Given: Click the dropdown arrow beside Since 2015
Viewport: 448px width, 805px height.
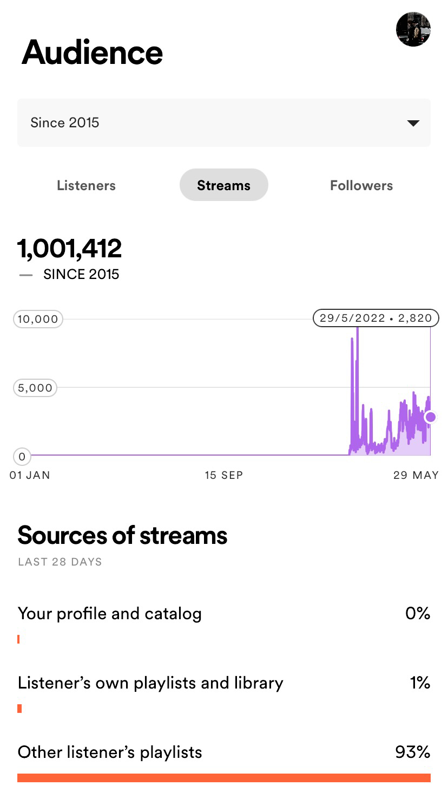Looking at the screenshot, I should click(413, 123).
